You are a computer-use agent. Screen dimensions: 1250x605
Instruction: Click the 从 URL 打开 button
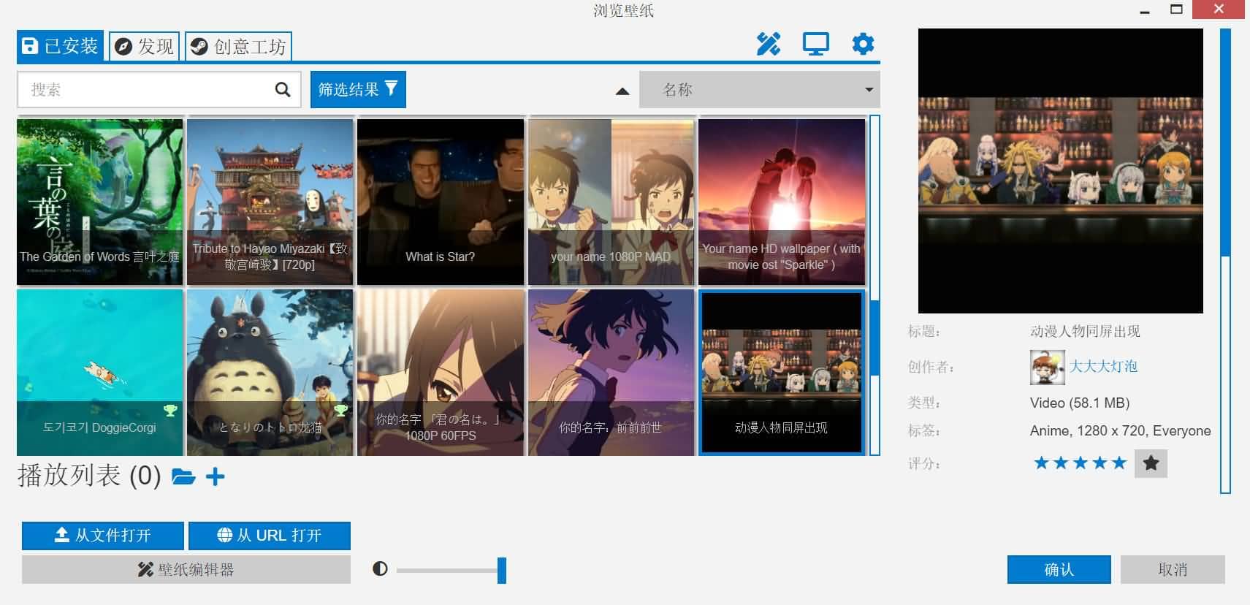click(x=270, y=536)
